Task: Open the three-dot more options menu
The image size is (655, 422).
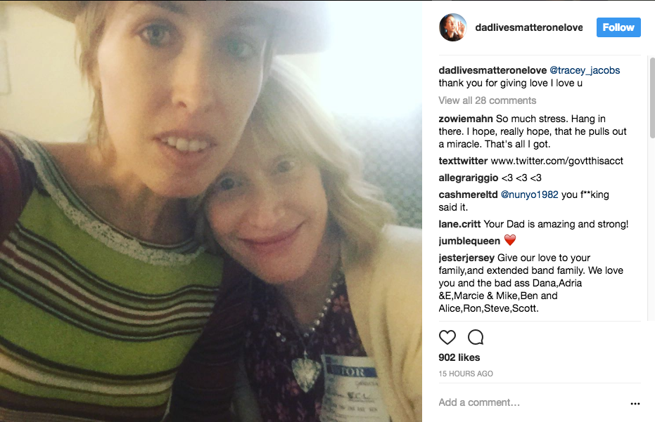Action: [635, 404]
